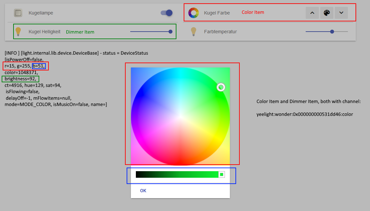Image resolution: width=370 pixels, height=211 pixels.
Task: Click the Kugel Helligkeit slider handle
Action: tap(170, 32)
